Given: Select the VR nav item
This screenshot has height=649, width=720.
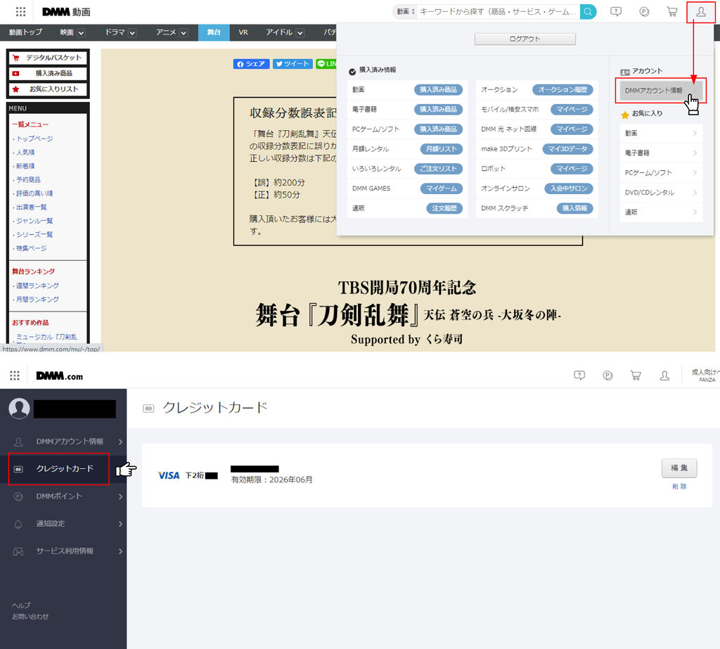Looking at the screenshot, I should pos(243,32).
